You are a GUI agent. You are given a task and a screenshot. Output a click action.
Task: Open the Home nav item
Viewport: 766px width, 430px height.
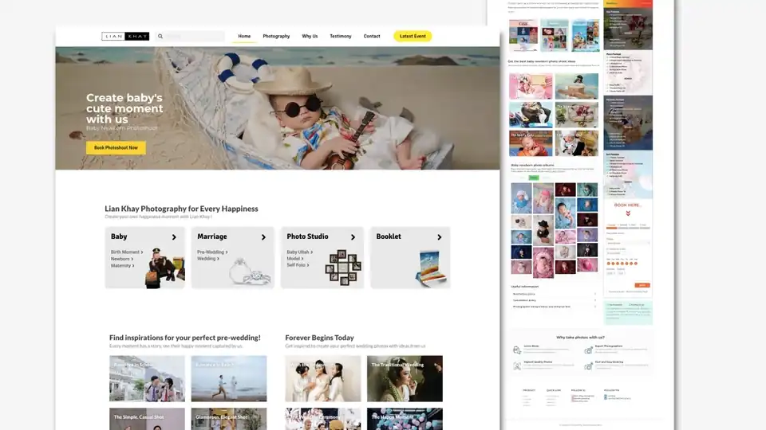[244, 36]
